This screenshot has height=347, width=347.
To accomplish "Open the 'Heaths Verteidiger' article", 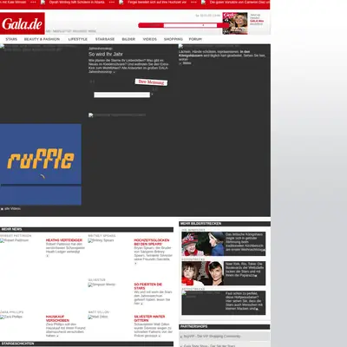I will [64, 240].
